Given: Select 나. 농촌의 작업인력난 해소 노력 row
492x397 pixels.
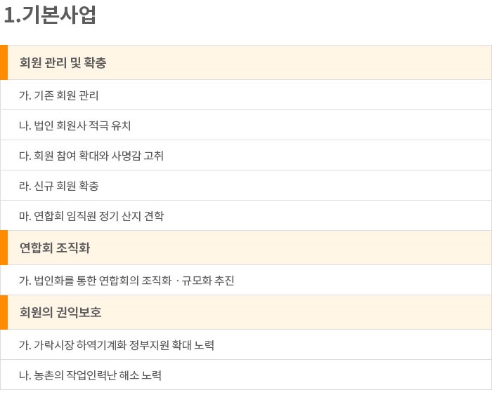Looking at the screenshot, I should 246,375.
